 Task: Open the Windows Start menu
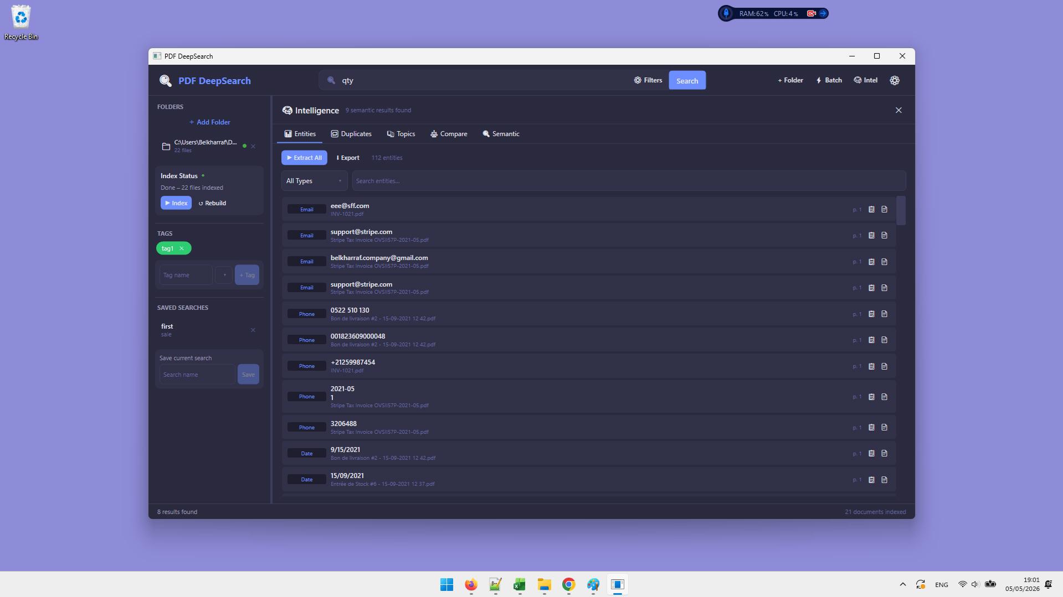coord(446,584)
